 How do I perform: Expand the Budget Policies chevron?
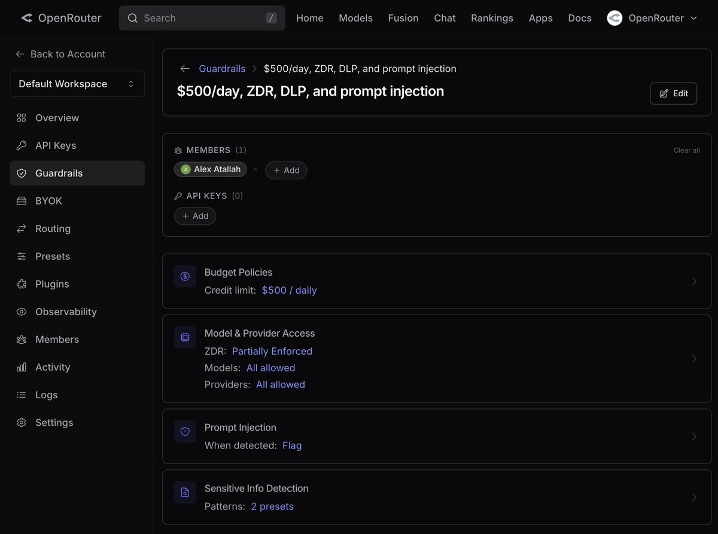(x=694, y=281)
